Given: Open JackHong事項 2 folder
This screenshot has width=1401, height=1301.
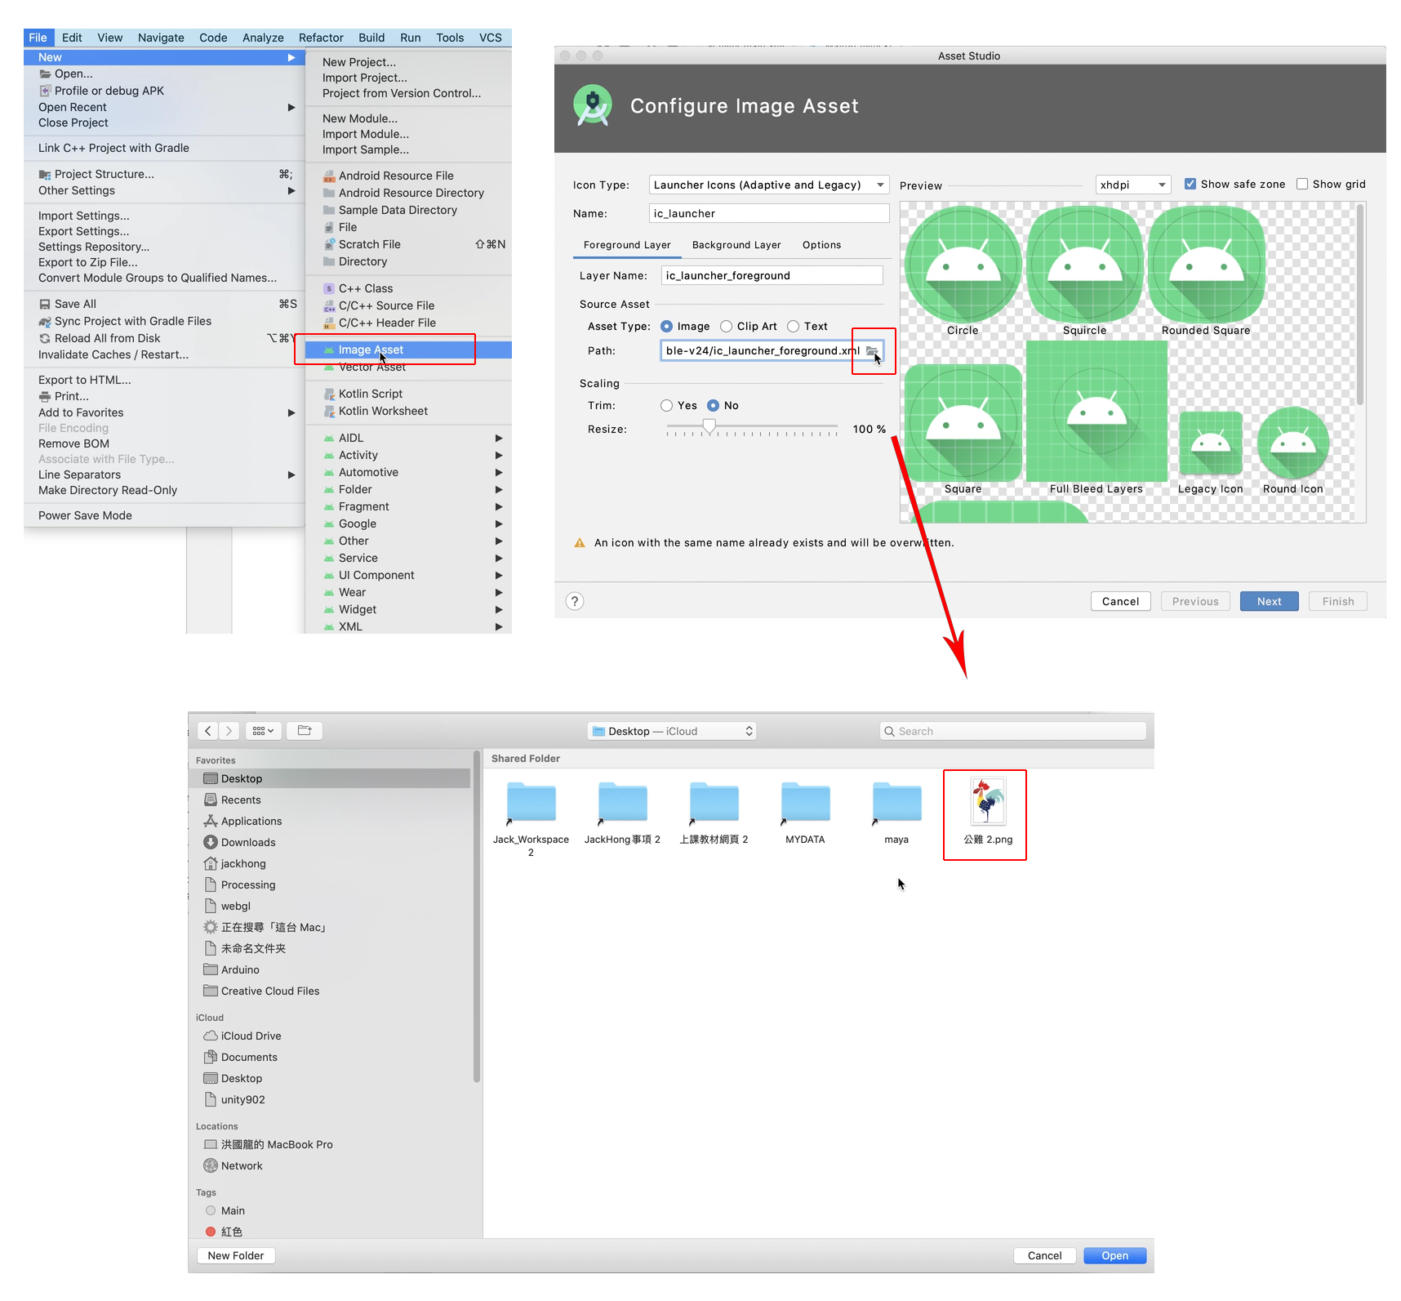Looking at the screenshot, I should click(x=622, y=813).
